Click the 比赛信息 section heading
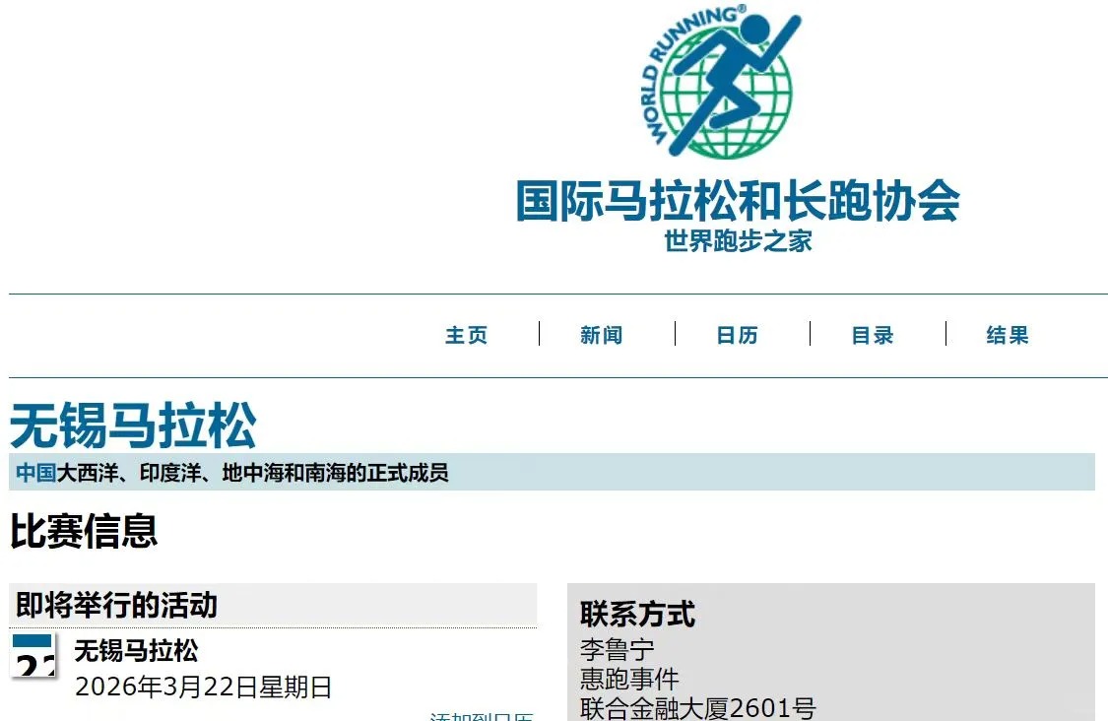This screenshot has height=721, width=1108. [x=84, y=532]
